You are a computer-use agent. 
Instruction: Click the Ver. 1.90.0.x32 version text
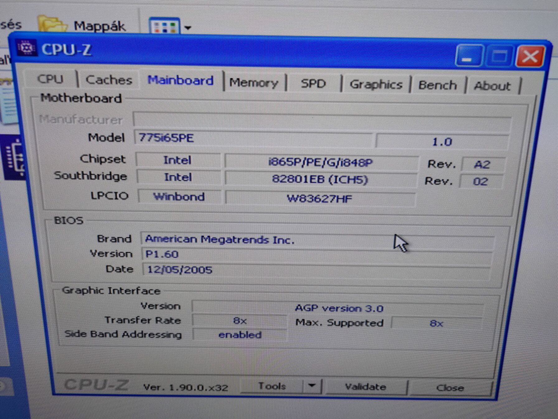[186, 387]
